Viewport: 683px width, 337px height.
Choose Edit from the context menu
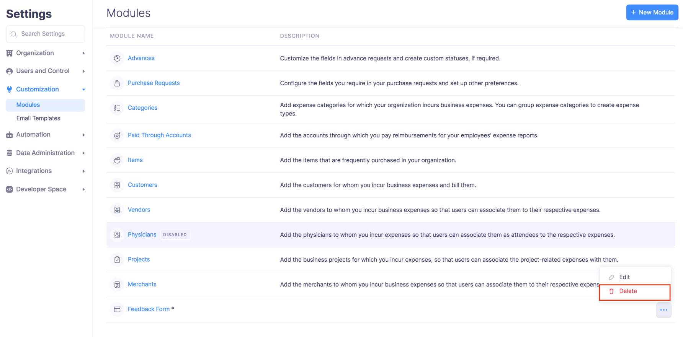point(624,277)
